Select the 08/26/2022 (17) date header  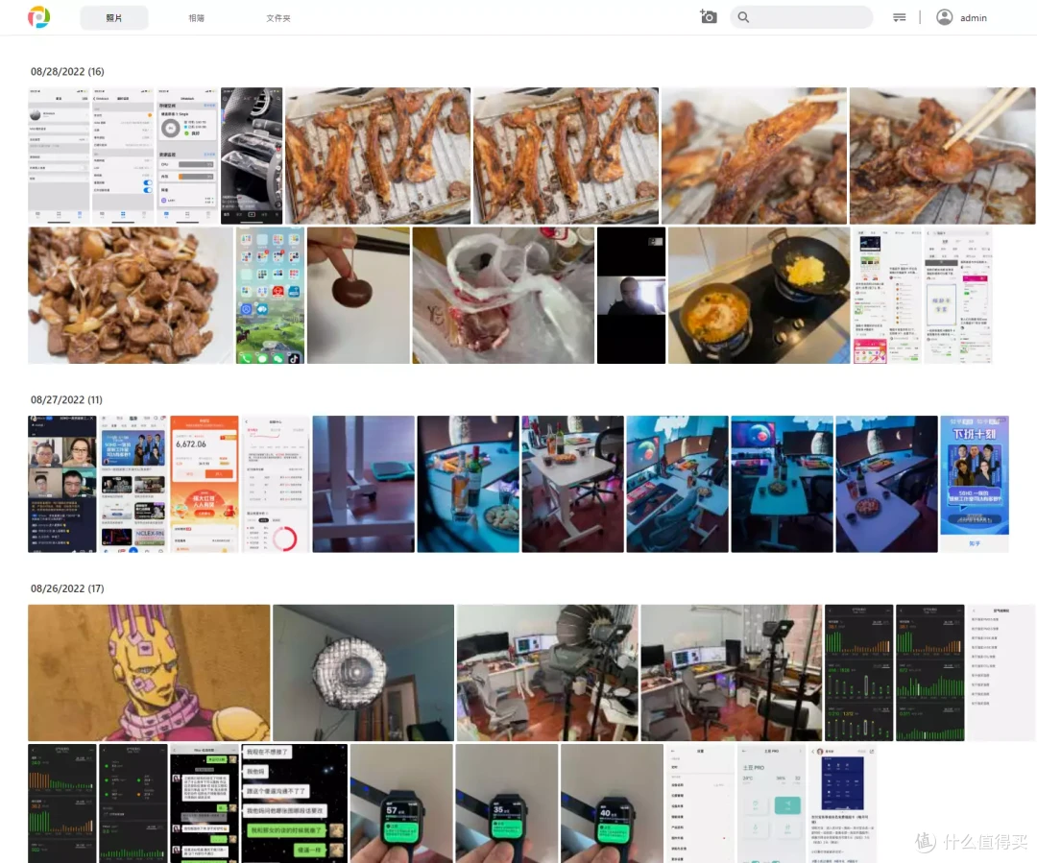67,587
